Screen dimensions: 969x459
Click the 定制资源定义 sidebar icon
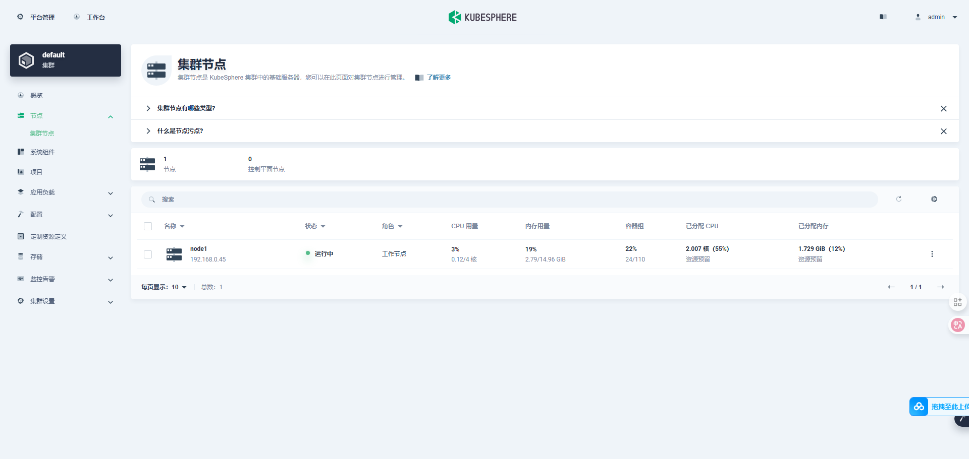pos(21,236)
